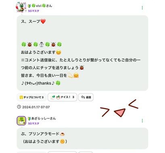
Task: Click the あざらっしーさん username link
Action: coord(44,118)
